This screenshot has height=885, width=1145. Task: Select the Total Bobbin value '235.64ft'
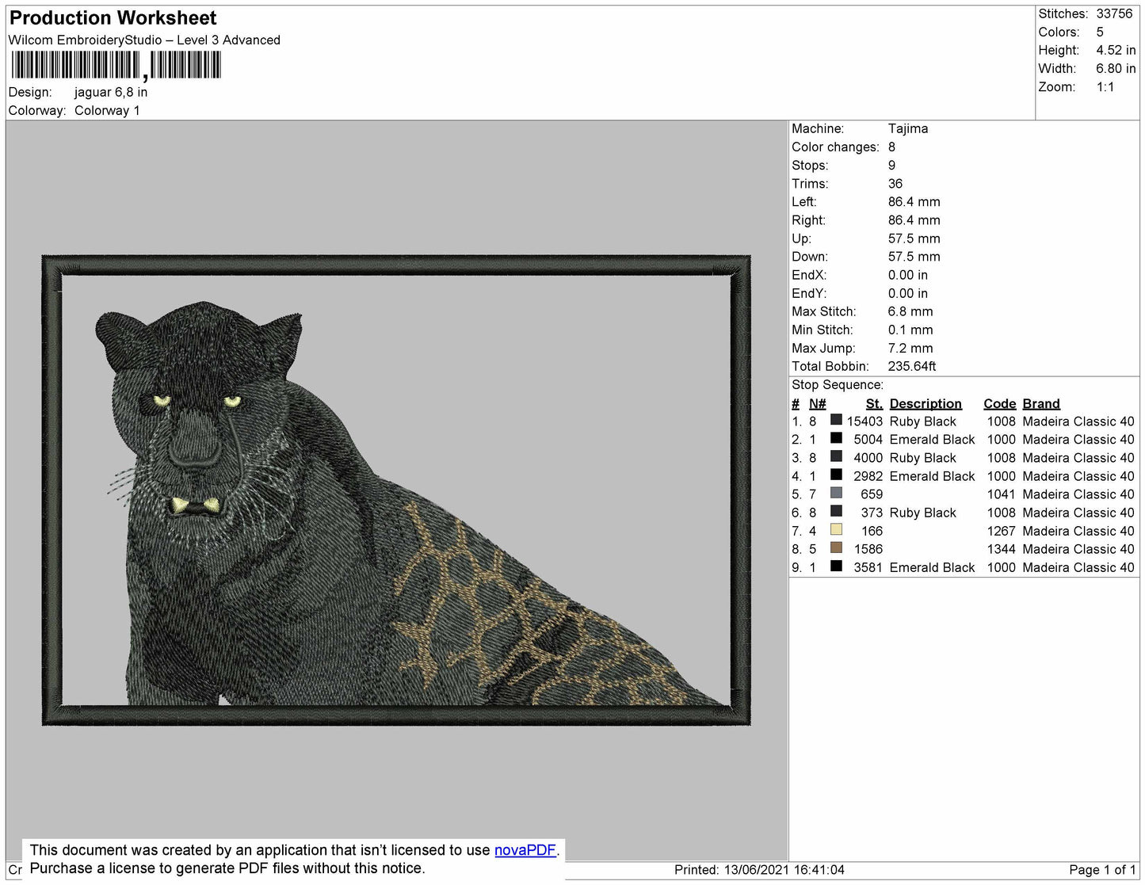[x=912, y=366]
